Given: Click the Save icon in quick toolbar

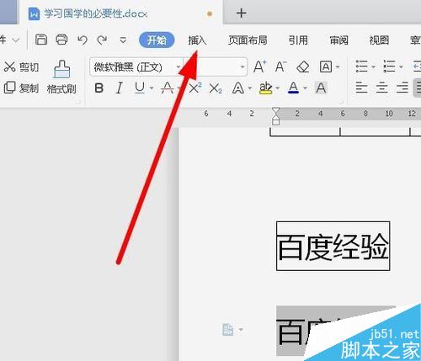Looking at the screenshot, I should pyautogui.click(x=41, y=40).
